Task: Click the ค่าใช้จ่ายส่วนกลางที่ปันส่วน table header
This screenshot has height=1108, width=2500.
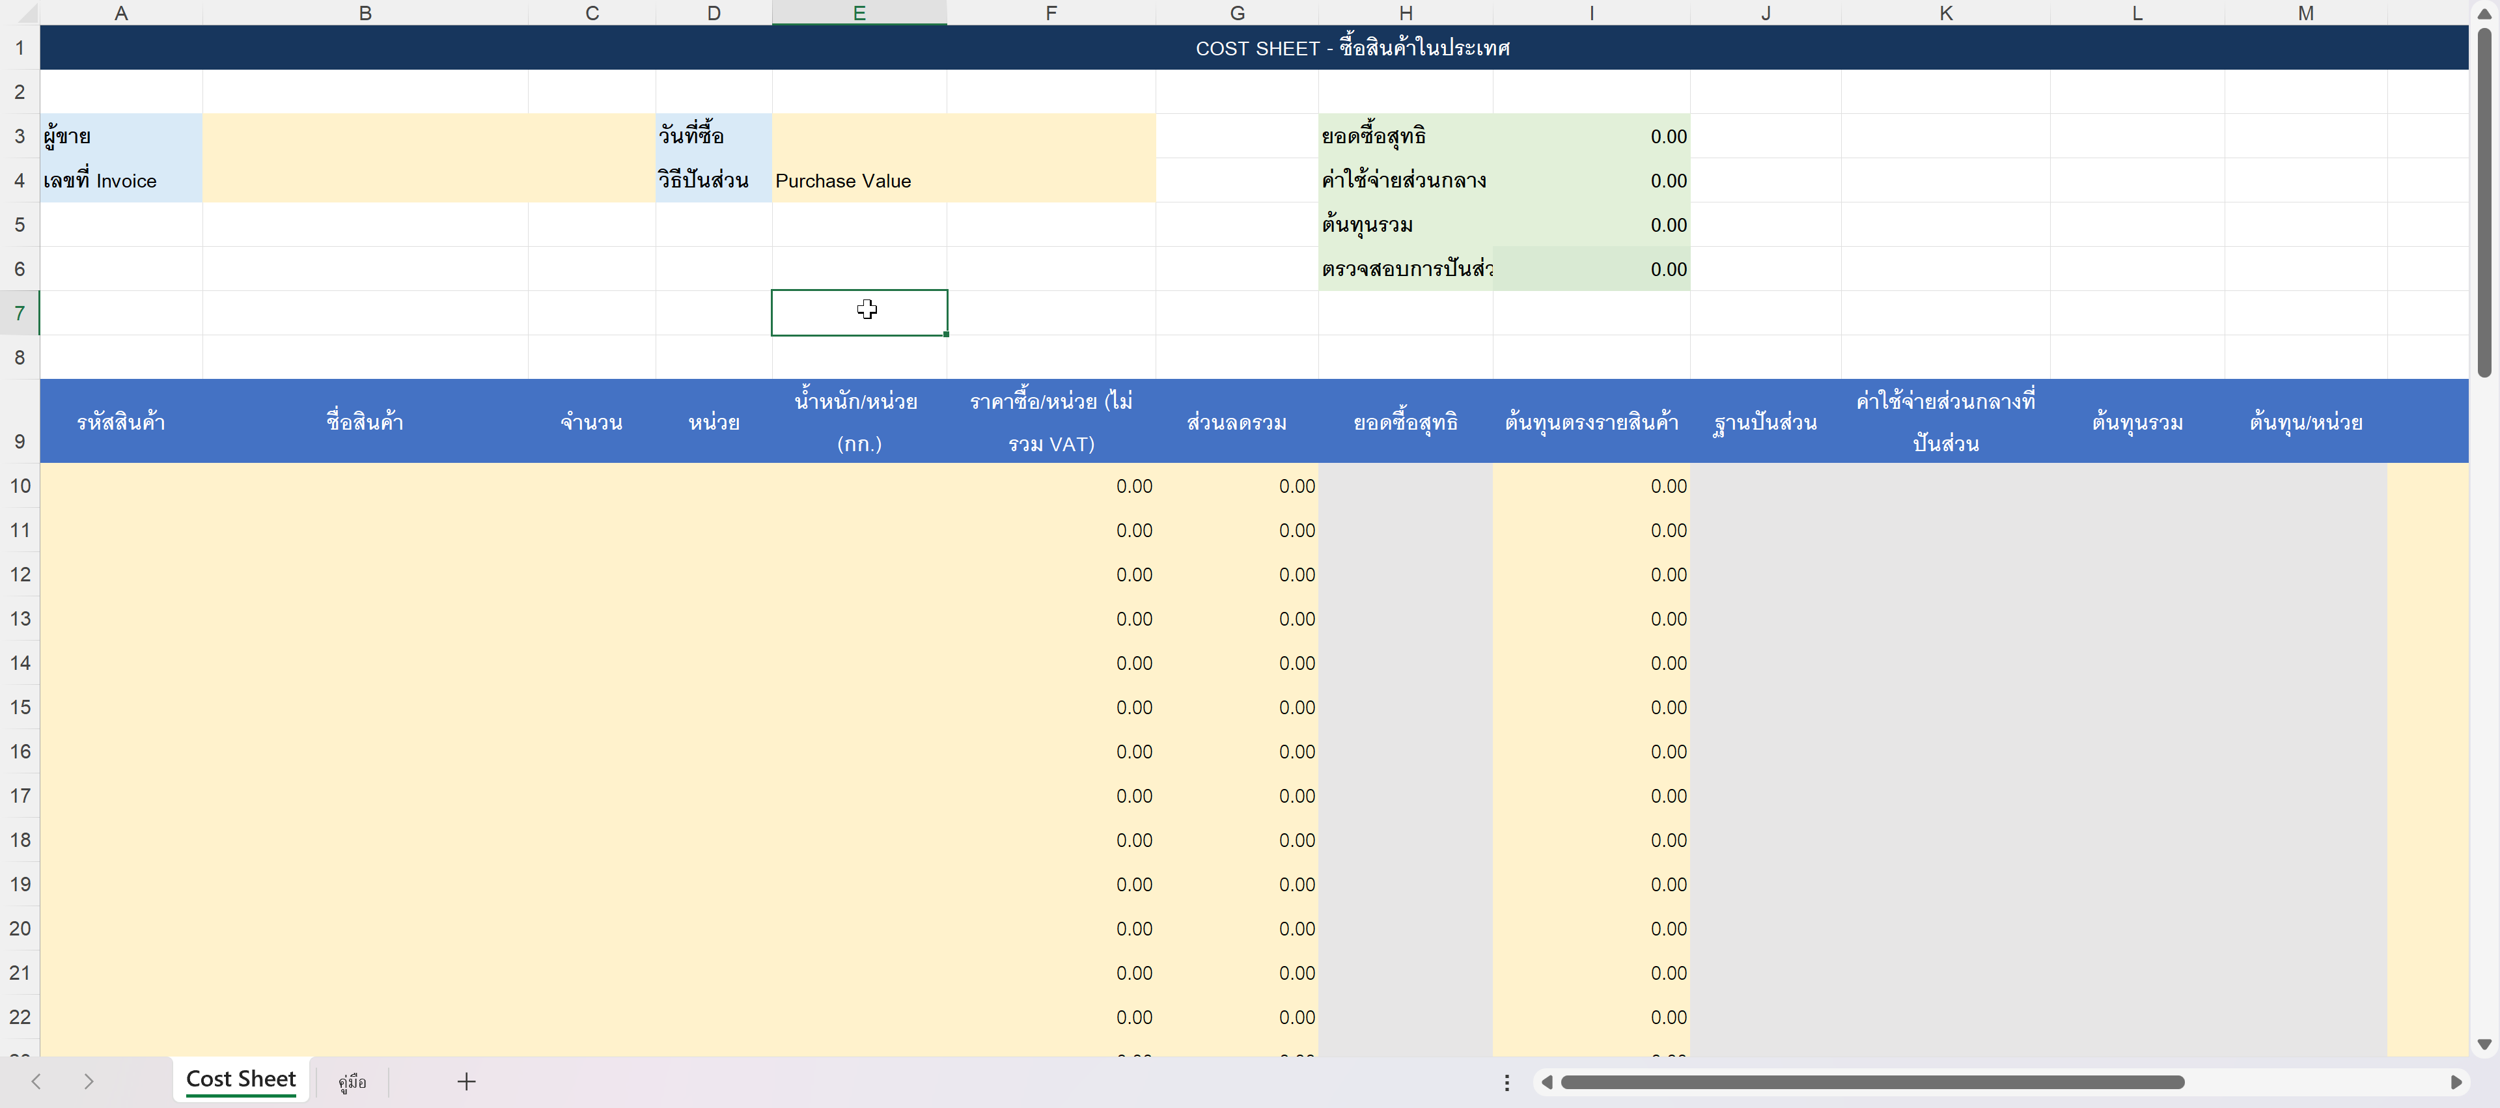Action: pyautogui.click(x=1946, y=421)
